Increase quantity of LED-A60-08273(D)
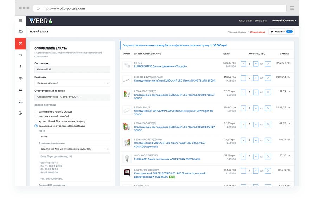 pyautogui.click(x=256, y=124)
